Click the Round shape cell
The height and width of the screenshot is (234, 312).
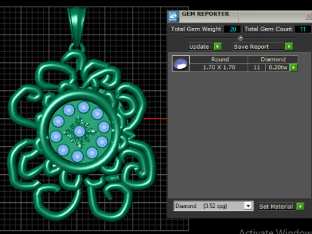coord(219,59)
